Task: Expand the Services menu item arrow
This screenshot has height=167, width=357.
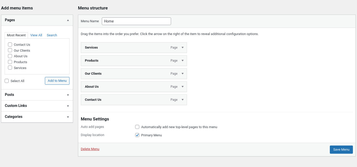Action: (183, 48)
